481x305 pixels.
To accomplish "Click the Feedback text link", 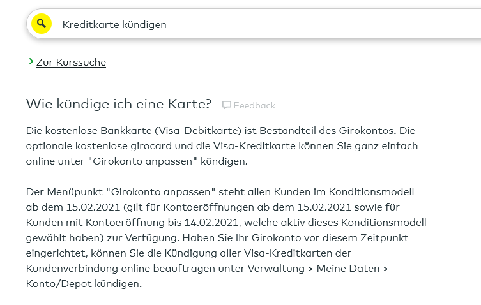I will (x=254, y=105).
